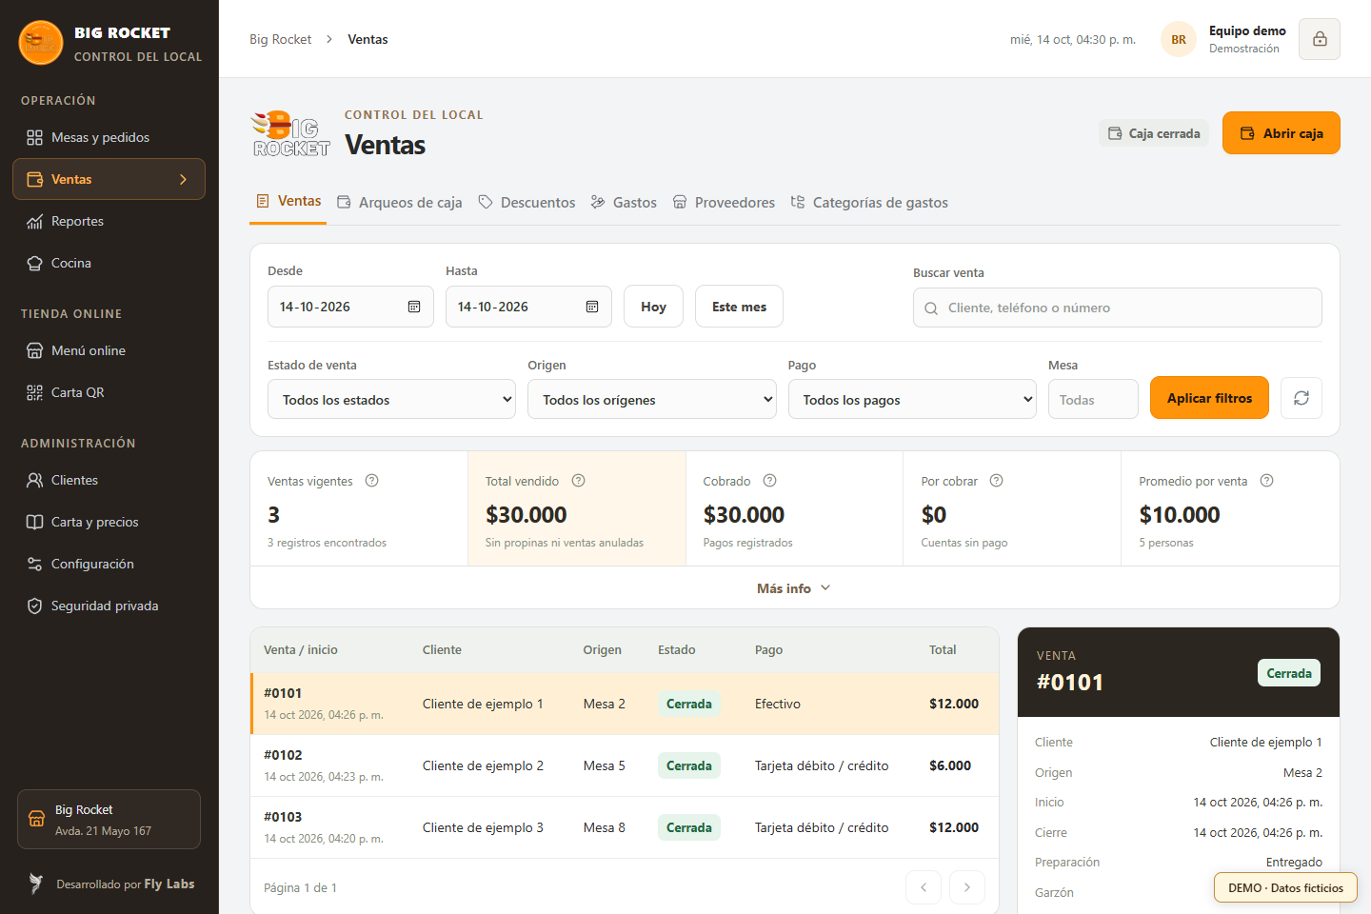1371x914 pixels.
Task: Switch to the Arqueos de caja tab
Action: (x=400, y=202)
